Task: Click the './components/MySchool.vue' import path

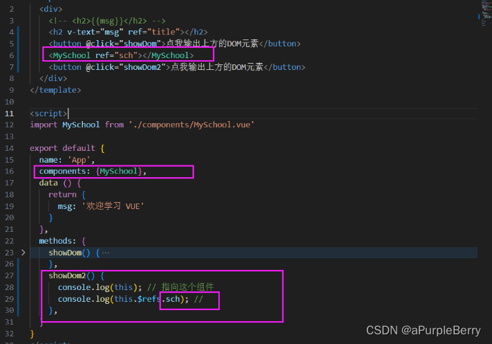Action: coord(191,125)
